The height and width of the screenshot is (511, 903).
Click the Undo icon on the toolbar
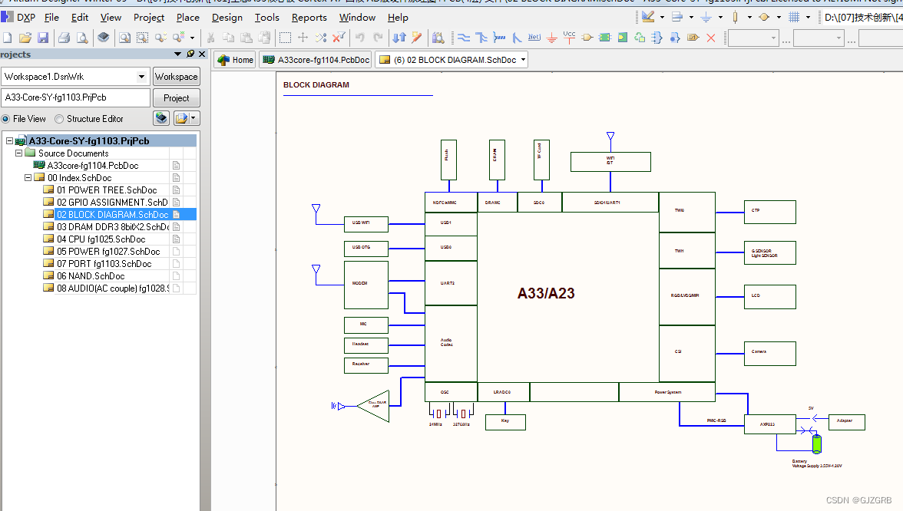(x=359, y=36)
